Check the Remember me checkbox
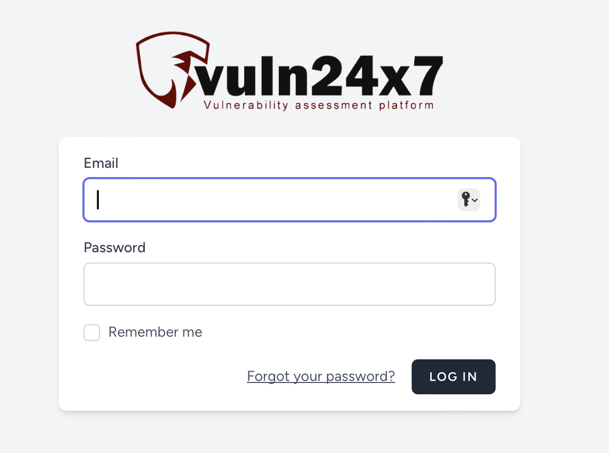The width and height of the screenshot is (609, 453). point(92,332)
